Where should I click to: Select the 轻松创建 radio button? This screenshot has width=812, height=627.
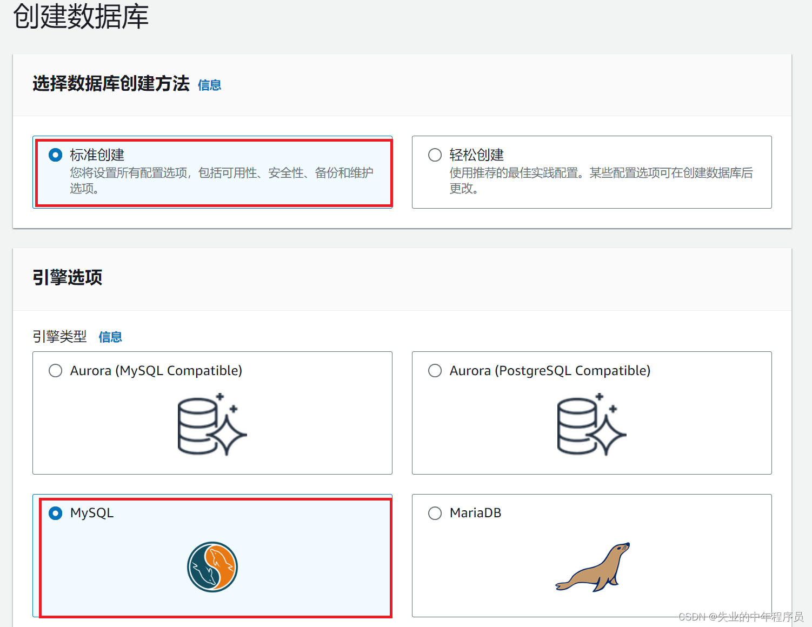435,155
